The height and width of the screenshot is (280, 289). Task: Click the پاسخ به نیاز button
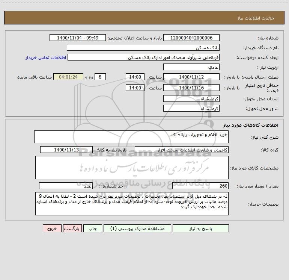pyautogui.click(x=200, y=228)
